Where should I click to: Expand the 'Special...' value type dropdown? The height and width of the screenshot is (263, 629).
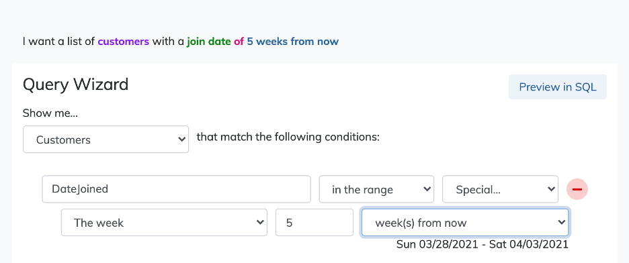pos(500,189)
